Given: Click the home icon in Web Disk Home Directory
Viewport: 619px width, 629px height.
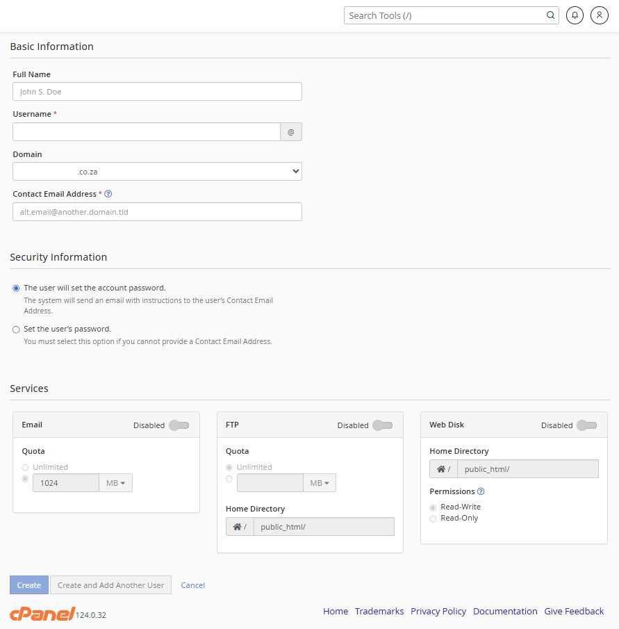Looking at the screenshot, I should (443, 468).
